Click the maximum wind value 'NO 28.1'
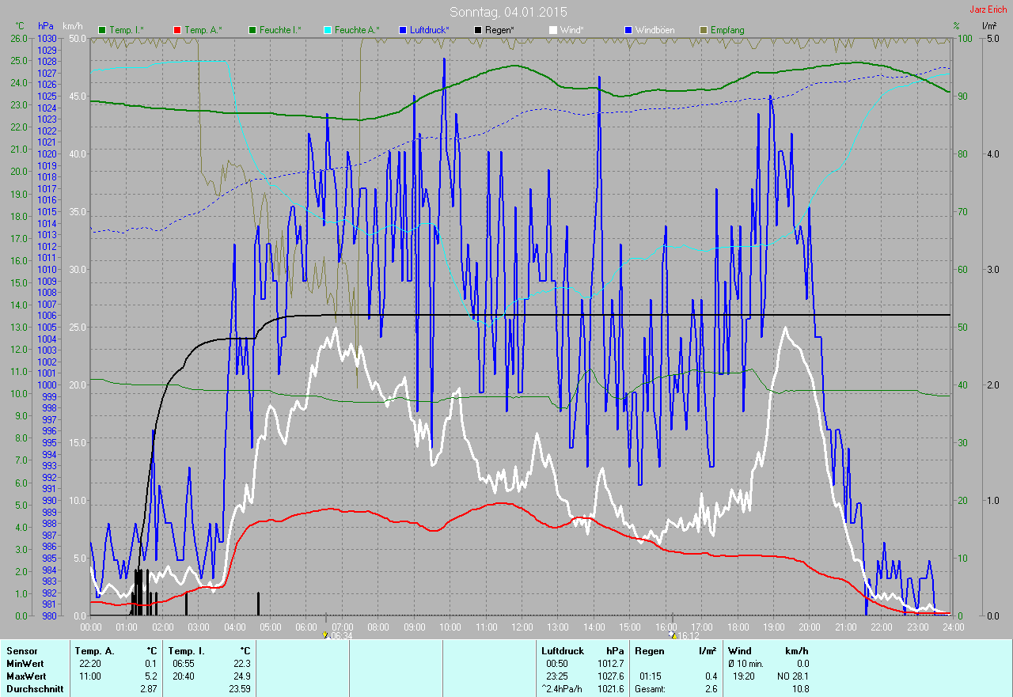The width and height of the screenshot is (1013, 697). (x=792, y=676)
